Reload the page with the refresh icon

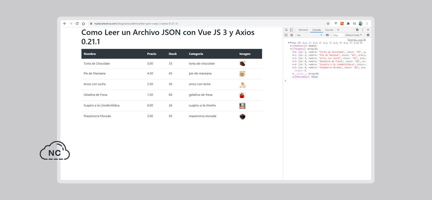click(x=77, y=23)
